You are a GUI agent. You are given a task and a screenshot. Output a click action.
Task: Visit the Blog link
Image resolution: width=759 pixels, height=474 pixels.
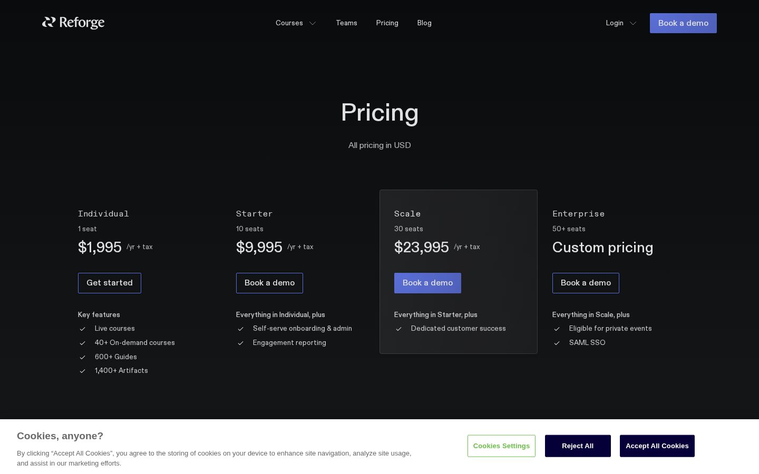424,23
